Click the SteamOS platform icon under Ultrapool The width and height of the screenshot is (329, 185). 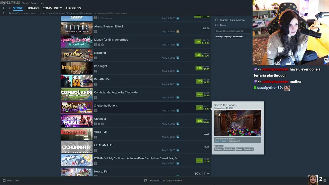tap(102, 124)
